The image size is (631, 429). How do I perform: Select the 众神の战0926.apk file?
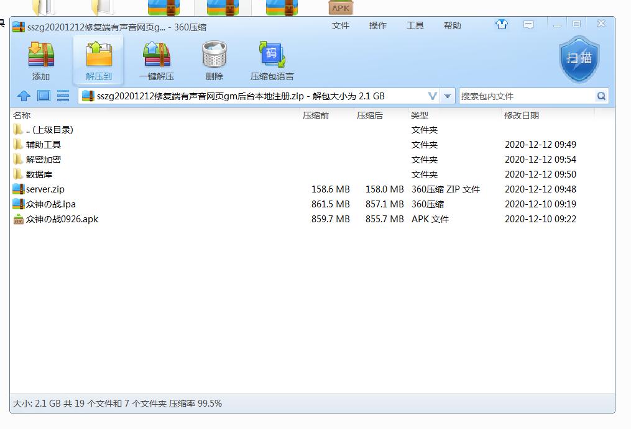tap(62, 219)
